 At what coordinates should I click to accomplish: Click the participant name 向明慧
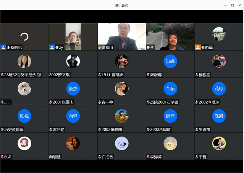pos(55,157)
